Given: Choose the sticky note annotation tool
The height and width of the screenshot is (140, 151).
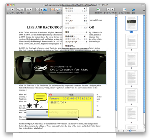Looking at the screenshot, I should pyautogui.click(x=52, y=9).
